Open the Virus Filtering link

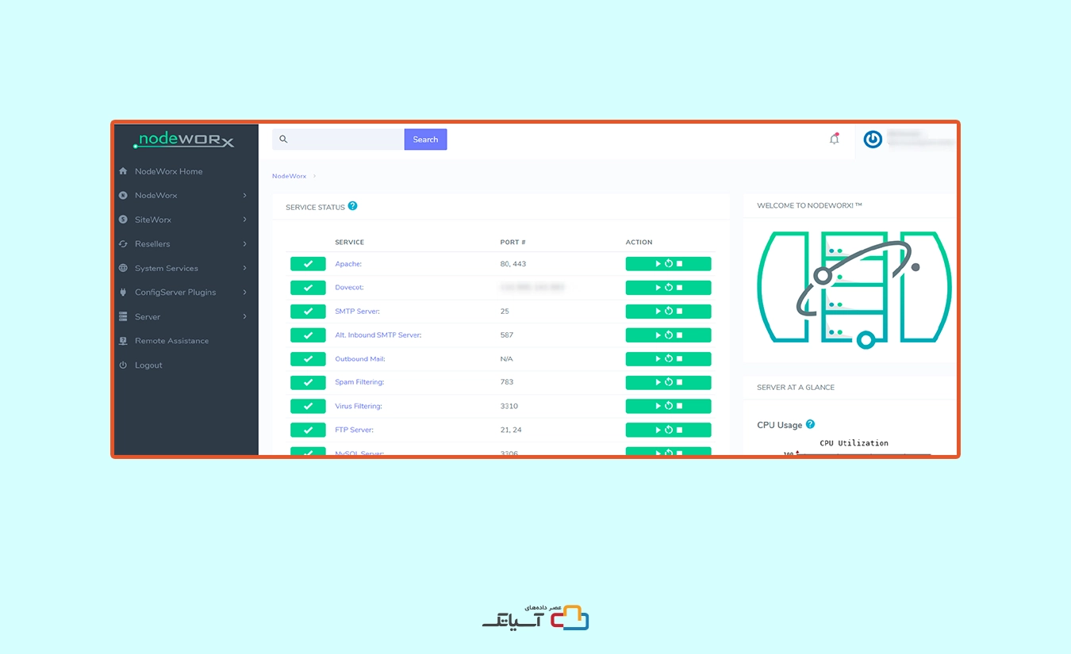point(359,406)
